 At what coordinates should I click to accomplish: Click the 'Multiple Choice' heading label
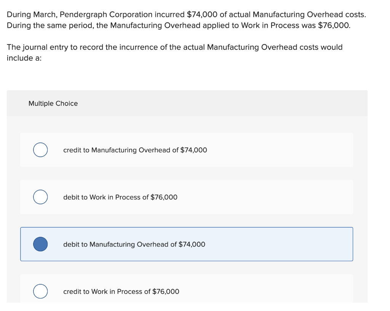(53, 104)
